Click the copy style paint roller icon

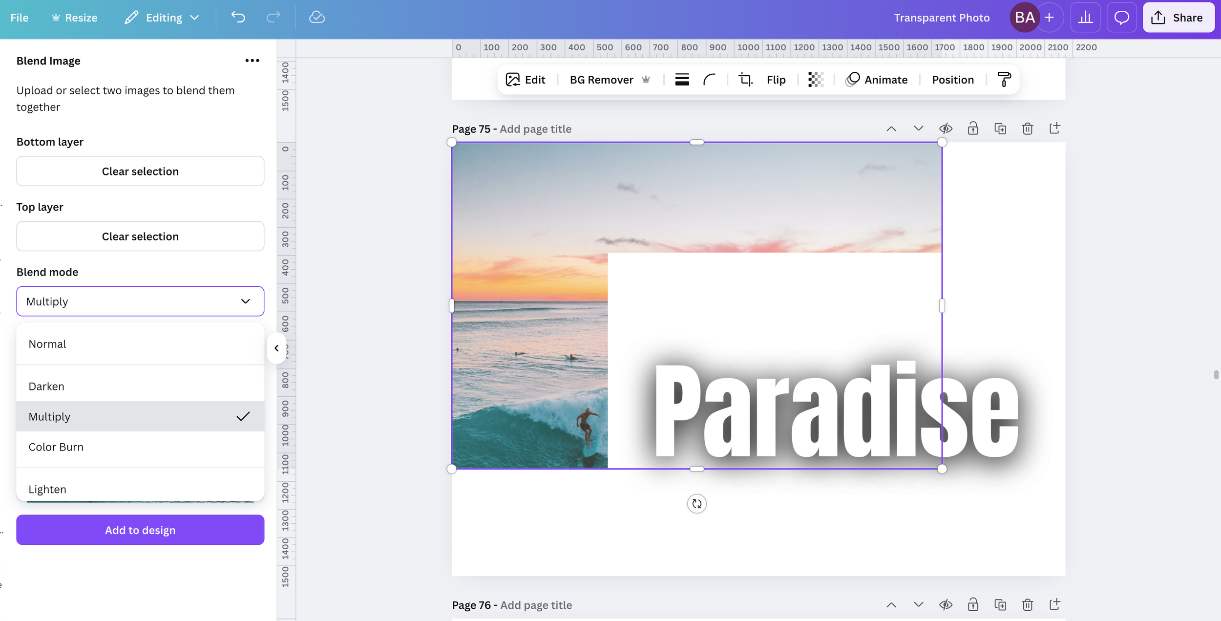coord(1004,80)
